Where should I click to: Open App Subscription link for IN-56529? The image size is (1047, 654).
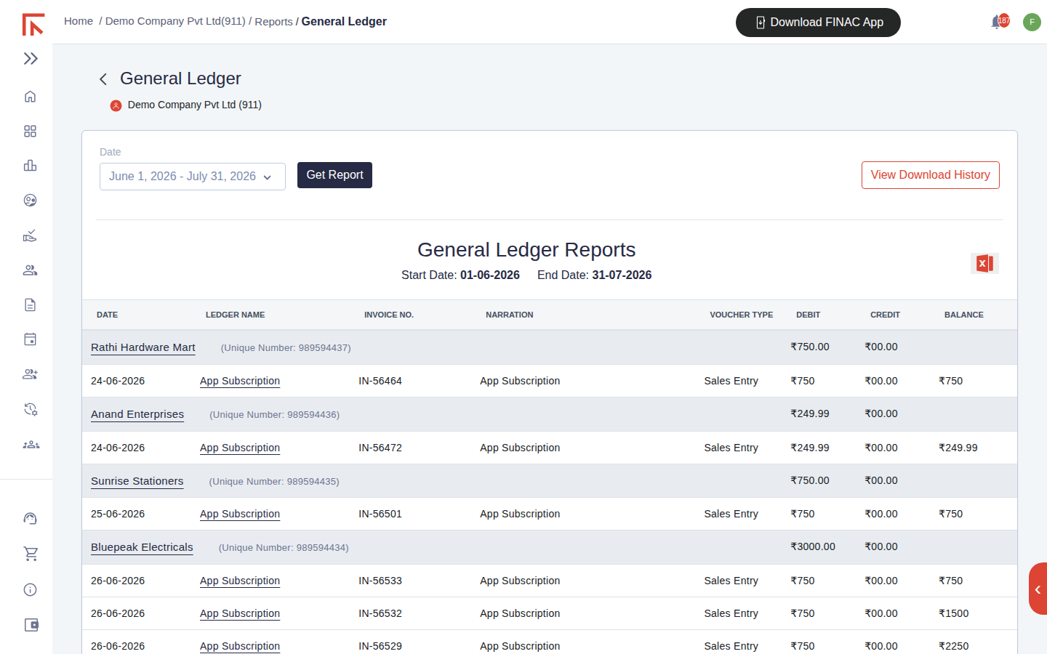pyautogui.click(x=240, y=646)
